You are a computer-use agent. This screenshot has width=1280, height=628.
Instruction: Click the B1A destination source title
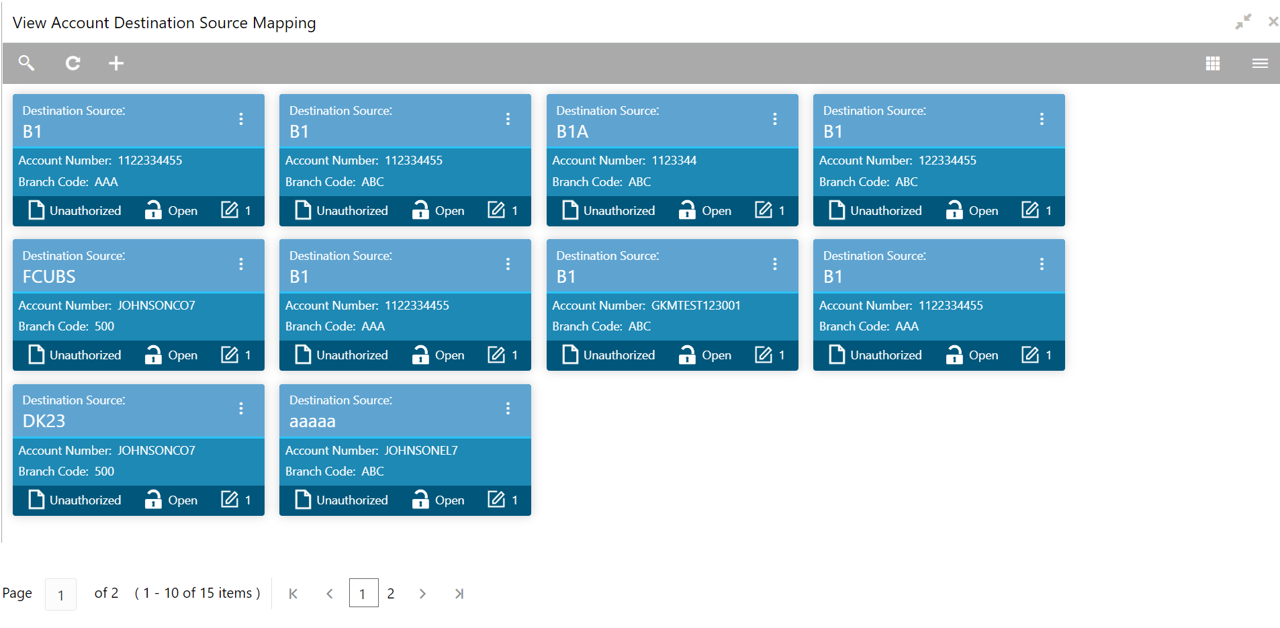click(x=572, y=132)
